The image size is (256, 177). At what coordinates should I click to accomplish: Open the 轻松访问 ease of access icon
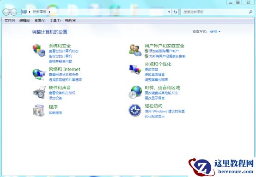(135, 110)
